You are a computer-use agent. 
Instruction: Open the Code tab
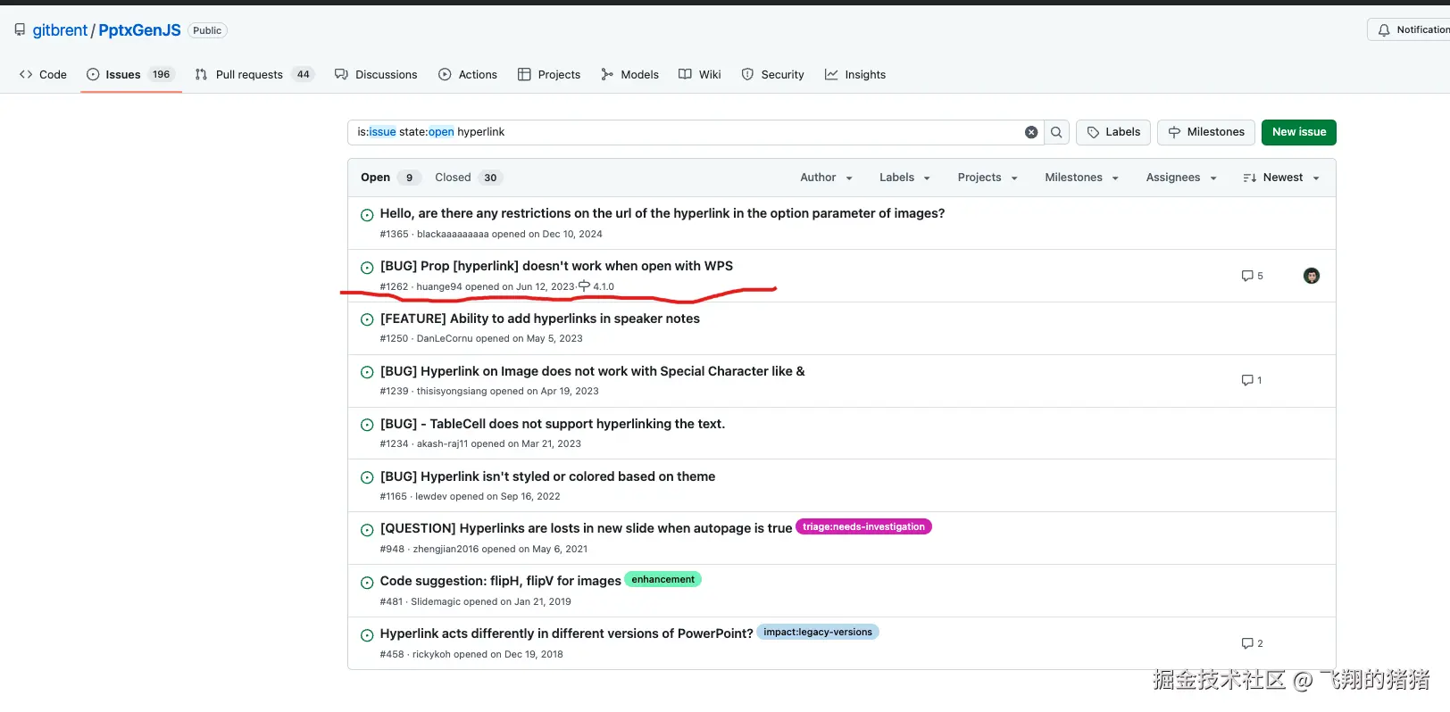pyautogui.click(x=43, y=75)
